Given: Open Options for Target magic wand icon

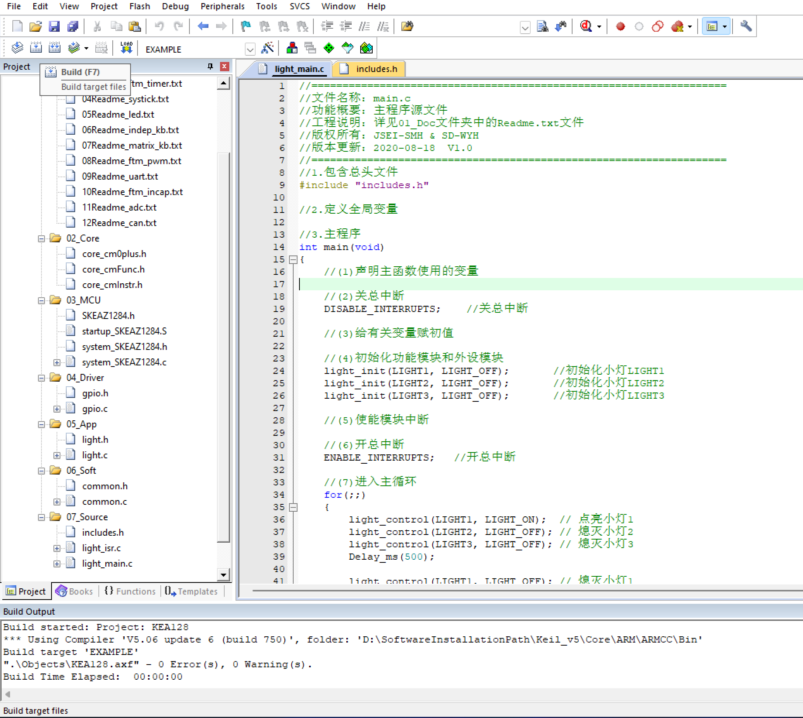Looking at the screenshot, I should [x=267, y=48].
